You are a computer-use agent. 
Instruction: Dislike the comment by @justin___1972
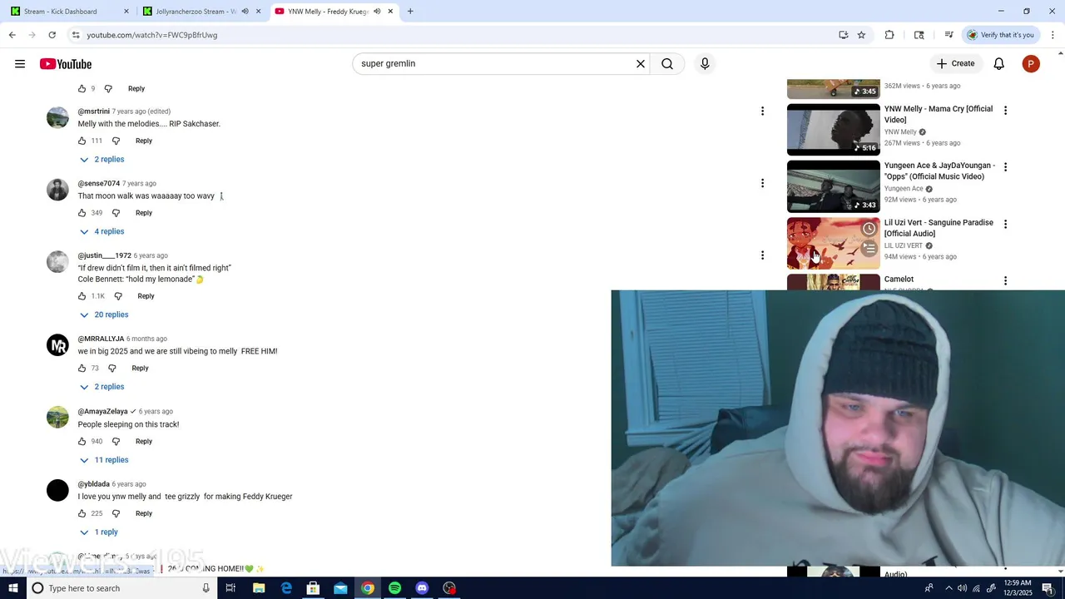click(x=118, y=296)
